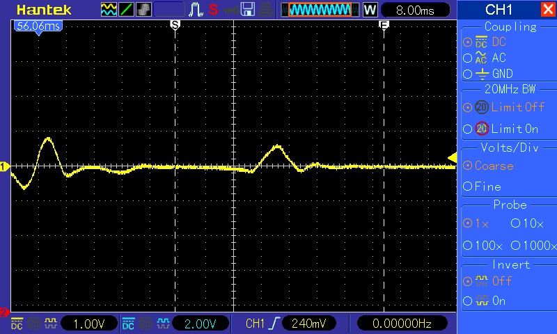
Task: Click the white pulse waveform icon
Action: tap(196, 10)
